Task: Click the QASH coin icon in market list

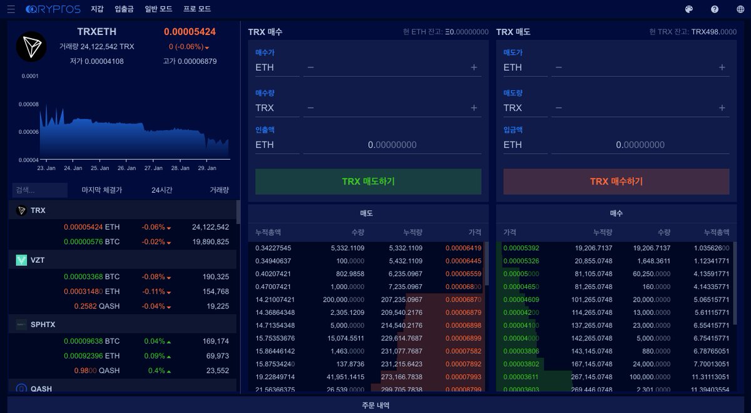Action: click(21, 389)
